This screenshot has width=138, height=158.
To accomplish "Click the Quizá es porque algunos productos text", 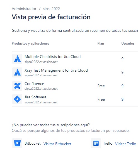I will click(x=71, y=131).
